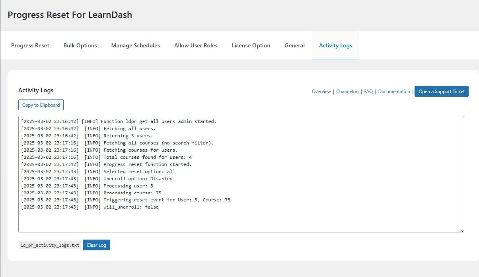
Task: Click the 'Progress Reset For LearnDash' title
Action: pos(70,15)
